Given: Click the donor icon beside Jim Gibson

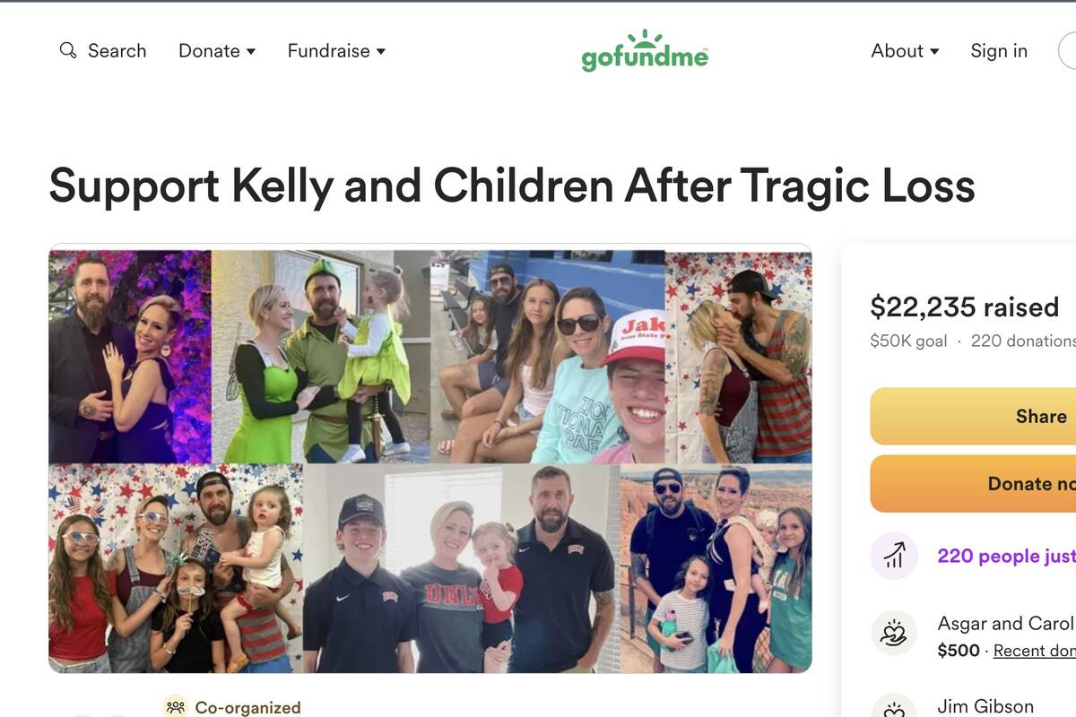Looking at the screenshot, I should (893, 707).
